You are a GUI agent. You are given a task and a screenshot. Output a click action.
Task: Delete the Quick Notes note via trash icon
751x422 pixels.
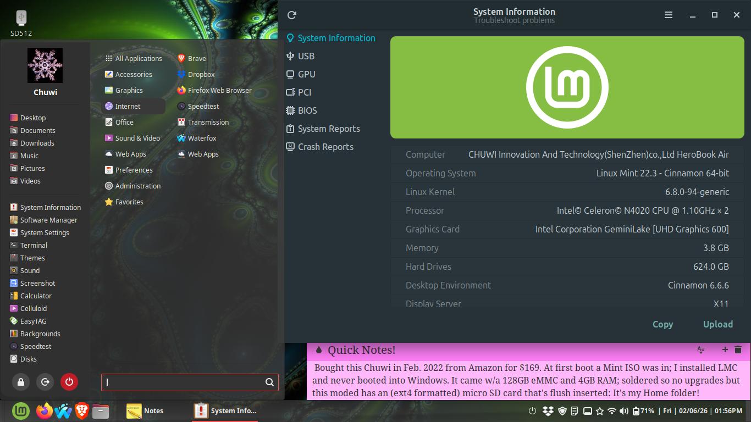(x=738, y=349)
